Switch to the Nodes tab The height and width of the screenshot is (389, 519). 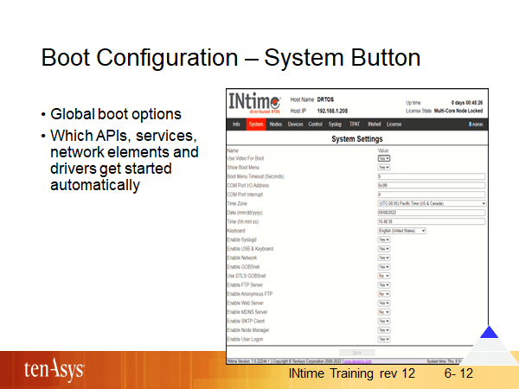click(x=275, y=124)
